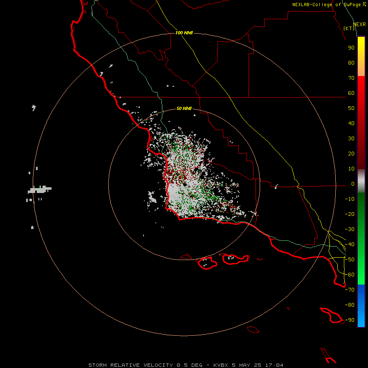The height and width of the screenshot is (368, 368).
Task: Click the 10 value on velocity scale
Action: point(351,169)
